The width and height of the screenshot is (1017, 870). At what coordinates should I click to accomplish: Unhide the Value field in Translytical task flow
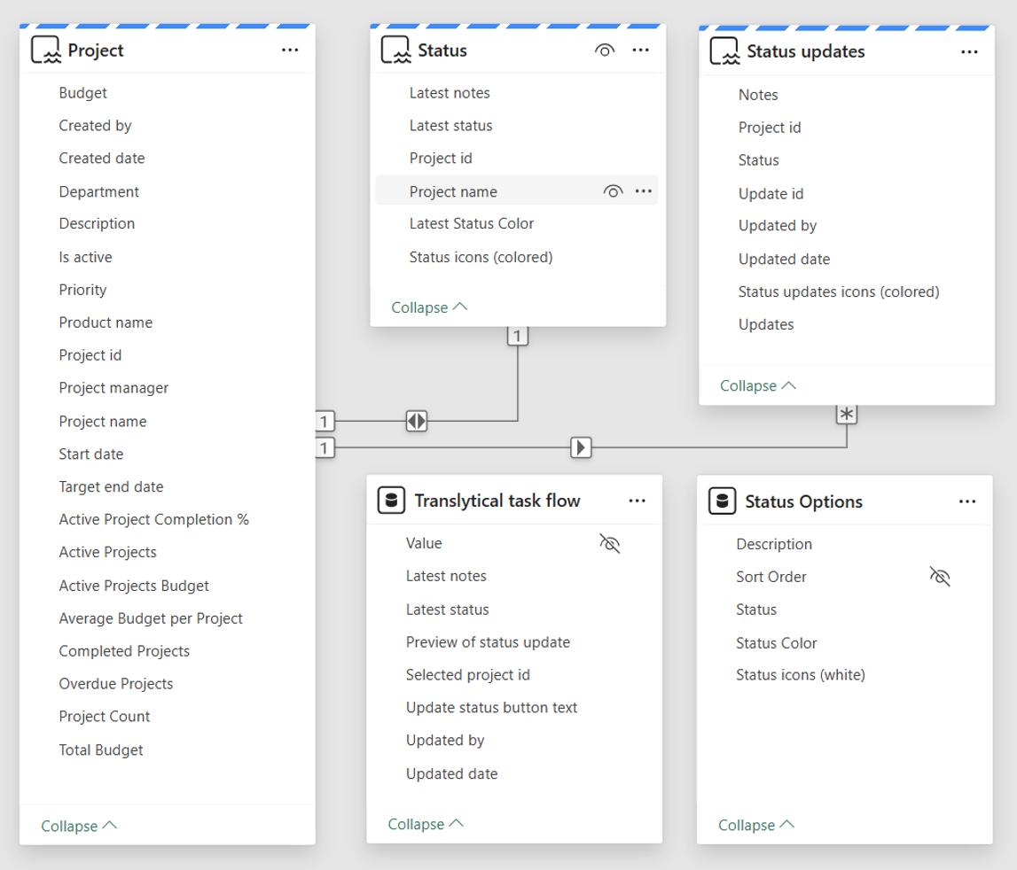pyautogui.click(x=610, y=543)
